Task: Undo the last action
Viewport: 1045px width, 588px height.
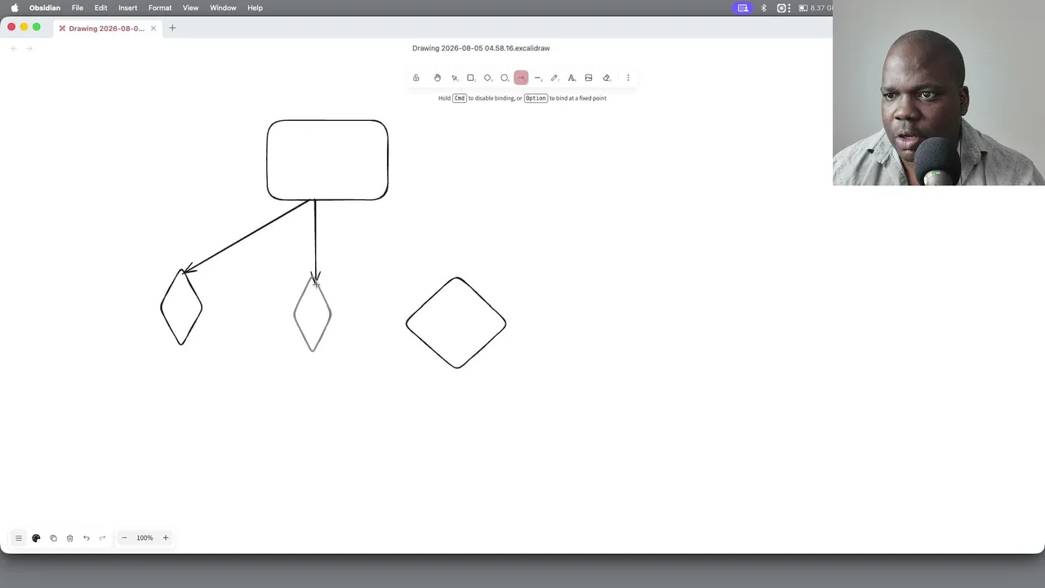Action: [86, 537]
